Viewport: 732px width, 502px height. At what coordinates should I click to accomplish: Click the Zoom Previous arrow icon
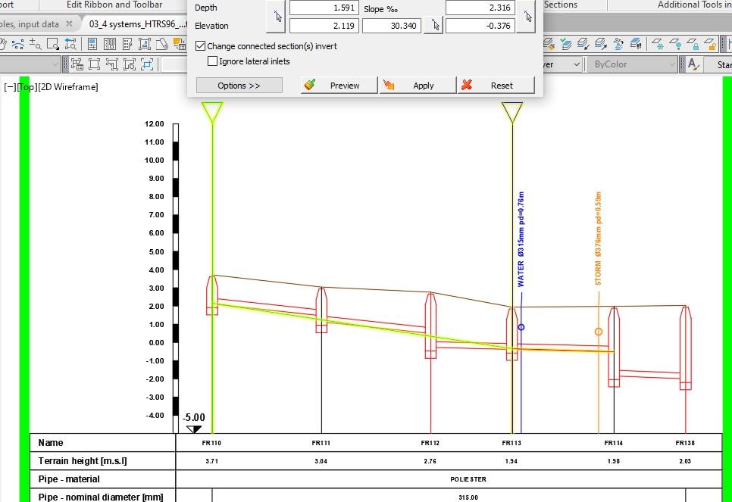tap(70, 45)
